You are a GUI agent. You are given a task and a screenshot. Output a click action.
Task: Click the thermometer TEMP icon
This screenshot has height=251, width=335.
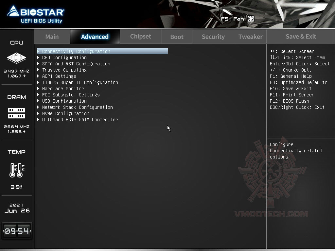pos(17,170)
